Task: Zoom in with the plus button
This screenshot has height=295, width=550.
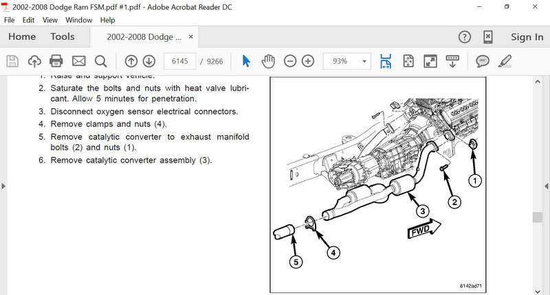Action: [308, 61]
